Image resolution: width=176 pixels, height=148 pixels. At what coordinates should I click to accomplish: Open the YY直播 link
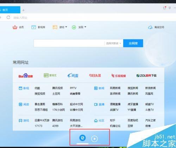pyautogui.click(x=132, y=110)
